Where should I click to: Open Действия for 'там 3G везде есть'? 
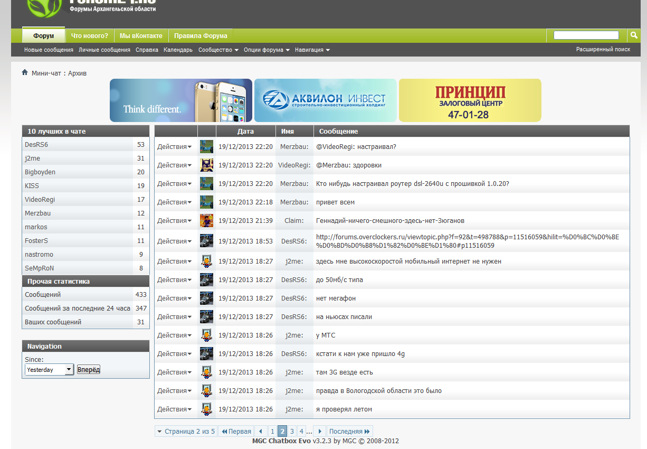[175, 372]
